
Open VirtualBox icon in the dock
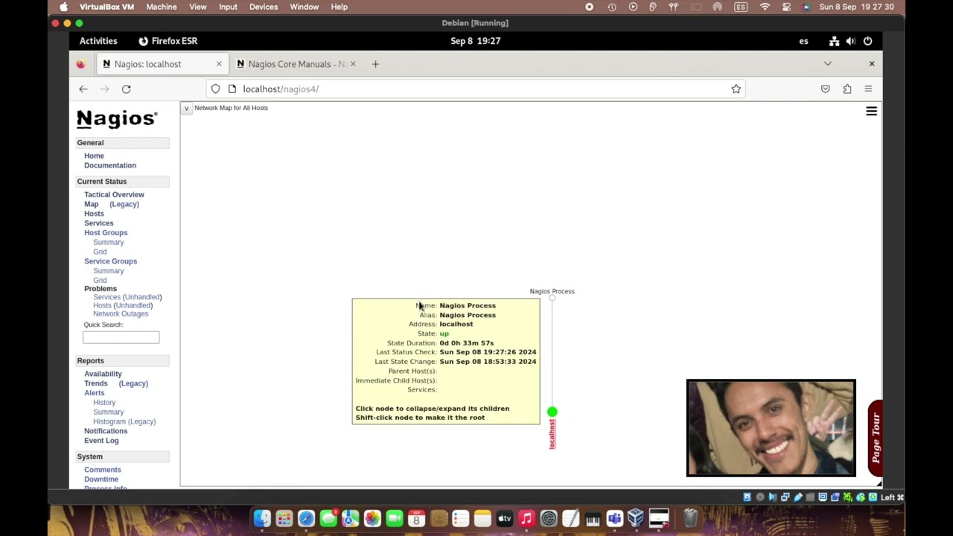pos(636,518)
